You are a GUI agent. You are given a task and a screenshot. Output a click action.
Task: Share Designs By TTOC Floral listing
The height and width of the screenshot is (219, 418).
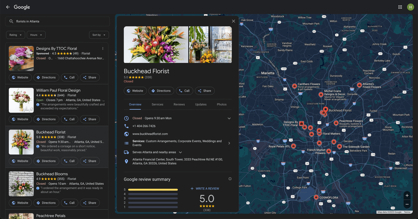point(90,77)
